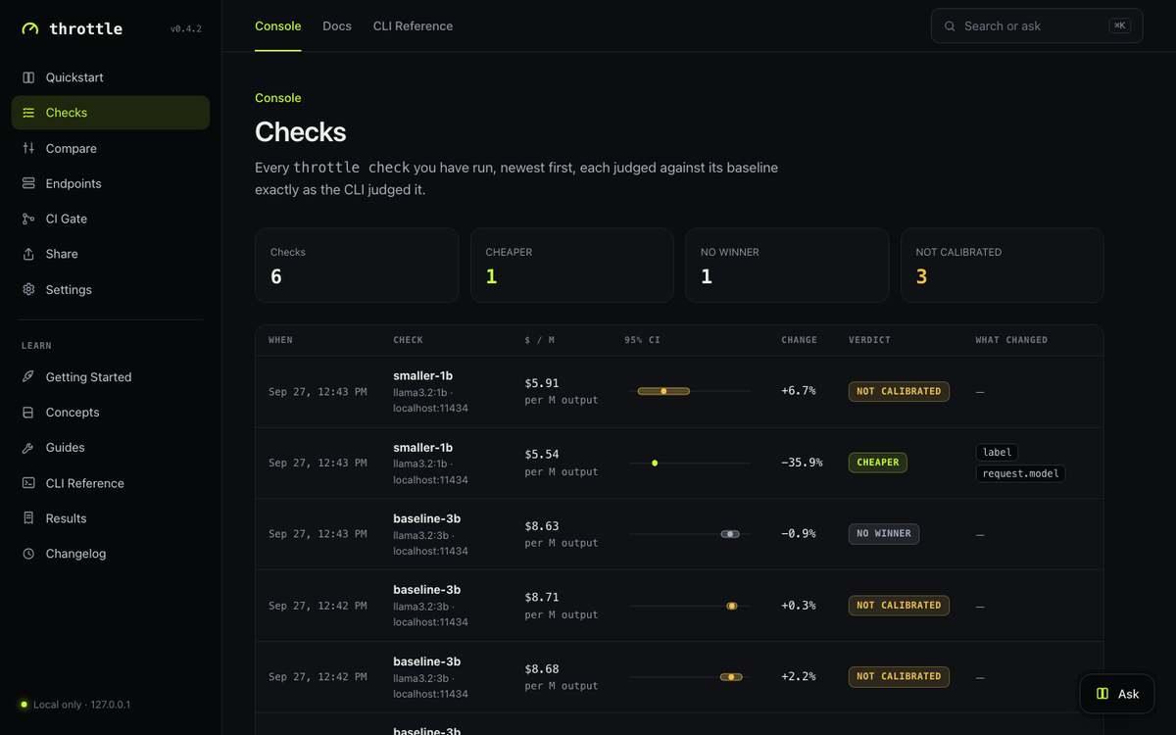1176x735 pixels.
Task: Click NOT CALIBRATED badge on +2.2% row
Action: tap(899, 676)
